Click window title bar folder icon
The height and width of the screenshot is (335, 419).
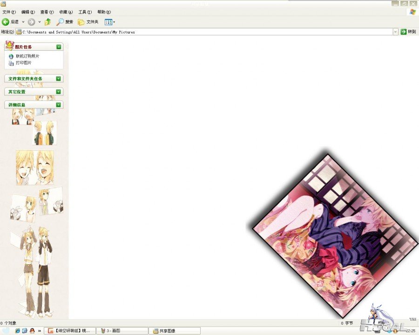[x=3, y=3]
